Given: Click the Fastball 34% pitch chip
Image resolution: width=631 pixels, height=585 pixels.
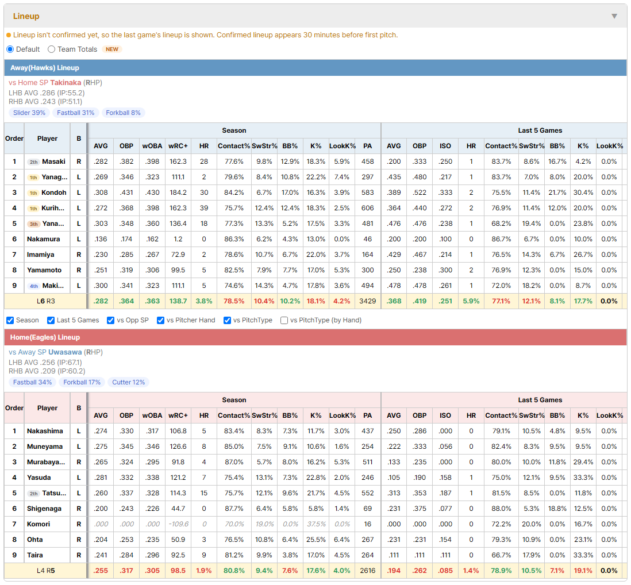Looking at the screenshot, I should [32, 382].
